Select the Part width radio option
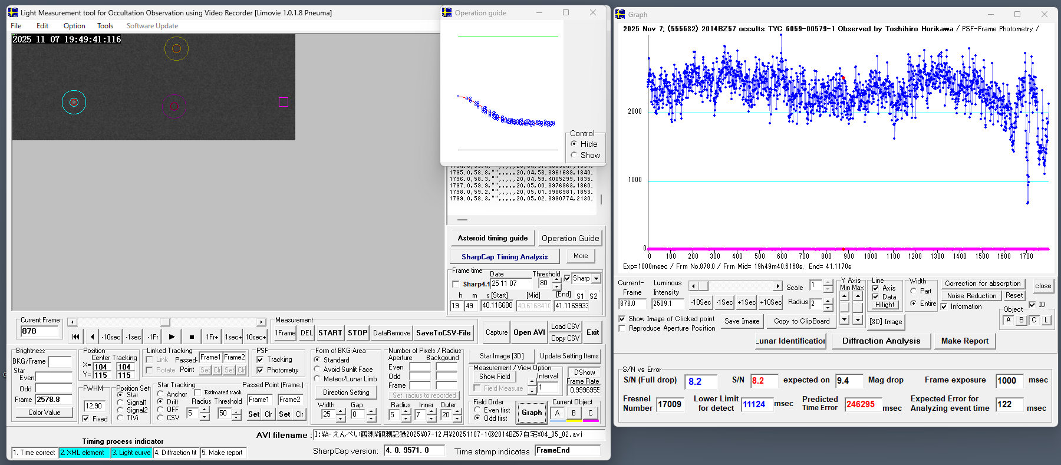This screenshot has height=465, width=1061. (914, 291)
